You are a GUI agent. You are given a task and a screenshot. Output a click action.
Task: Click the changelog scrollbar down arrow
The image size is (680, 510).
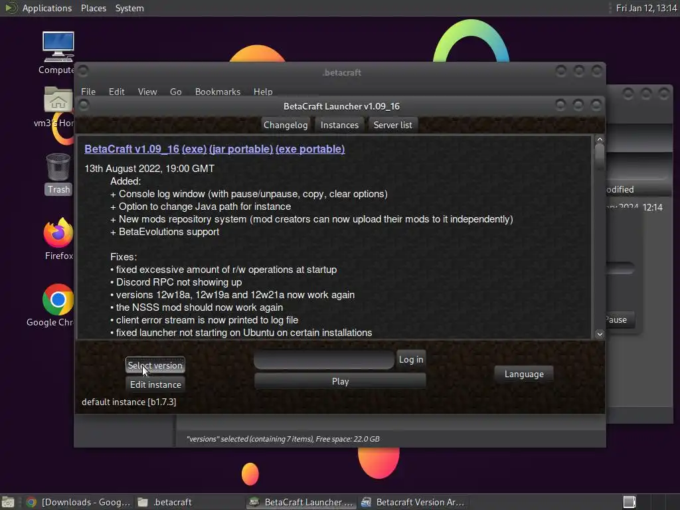pos(600,334)
